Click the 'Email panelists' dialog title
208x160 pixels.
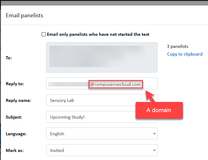coord(24,15)
